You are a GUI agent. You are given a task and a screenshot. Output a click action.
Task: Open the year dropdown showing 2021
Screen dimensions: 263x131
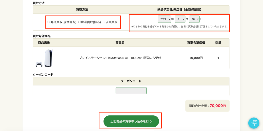(164, 19)
